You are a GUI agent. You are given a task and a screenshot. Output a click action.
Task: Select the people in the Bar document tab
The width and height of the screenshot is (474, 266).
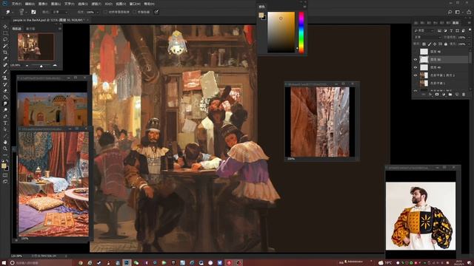tap(48, 20)
